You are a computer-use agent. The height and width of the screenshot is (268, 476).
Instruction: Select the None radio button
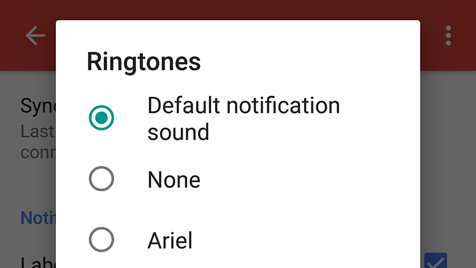pos(101,179)
